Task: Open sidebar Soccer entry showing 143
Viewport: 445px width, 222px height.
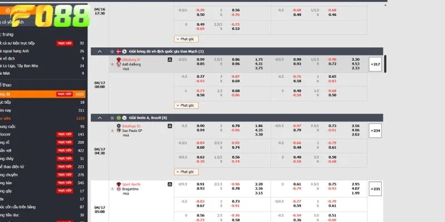Action: (x=43, y=134)
